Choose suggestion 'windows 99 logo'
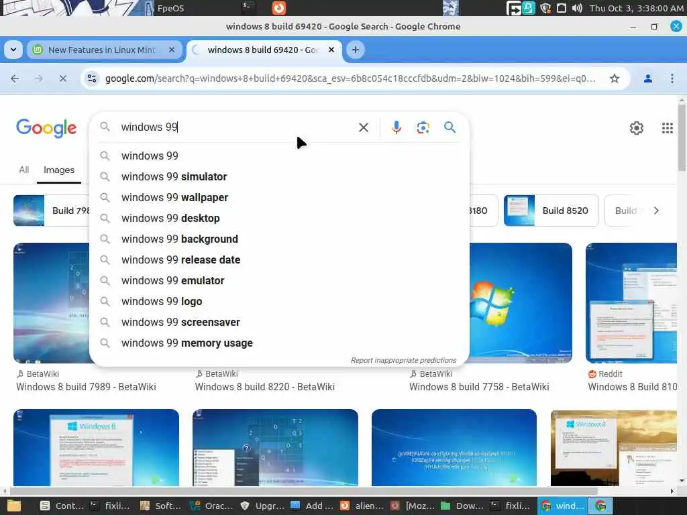The width and height of the screenshot is (687, 515). [279, 301]
